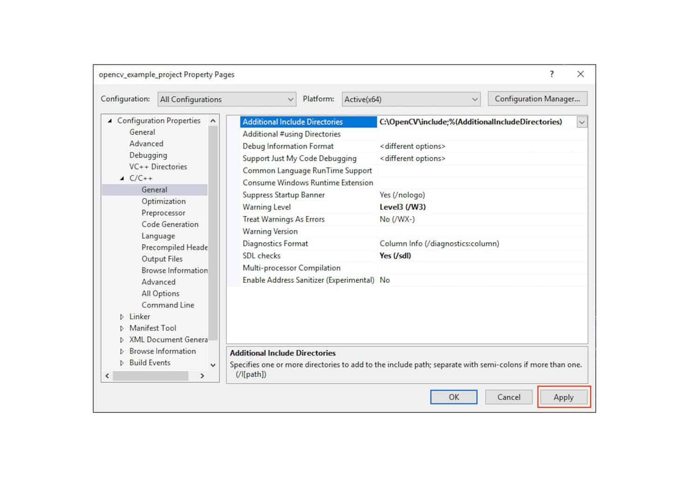Select Additional Include Directories property

click(x=308, y=122)
